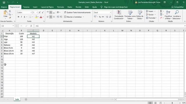The width and height of the screenshot is (186, 104).
Task: Click Mesclar e Centralizar button
Action: pos(73,17)
